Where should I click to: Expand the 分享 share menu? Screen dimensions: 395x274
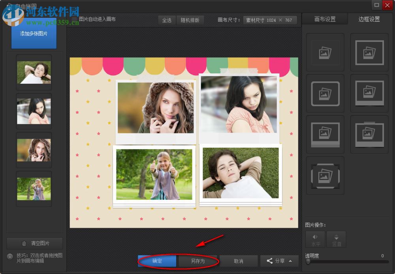coord(279,261)
